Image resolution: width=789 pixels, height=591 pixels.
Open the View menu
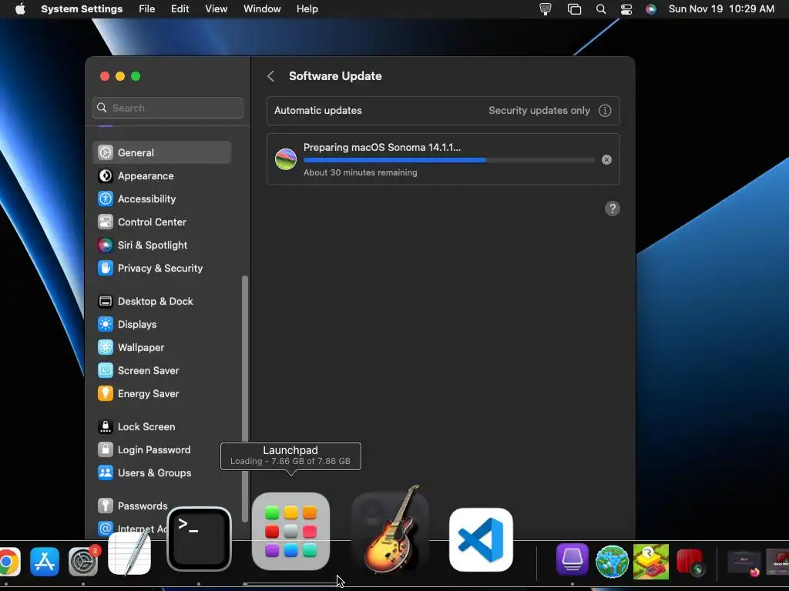[x=217, y=9]
